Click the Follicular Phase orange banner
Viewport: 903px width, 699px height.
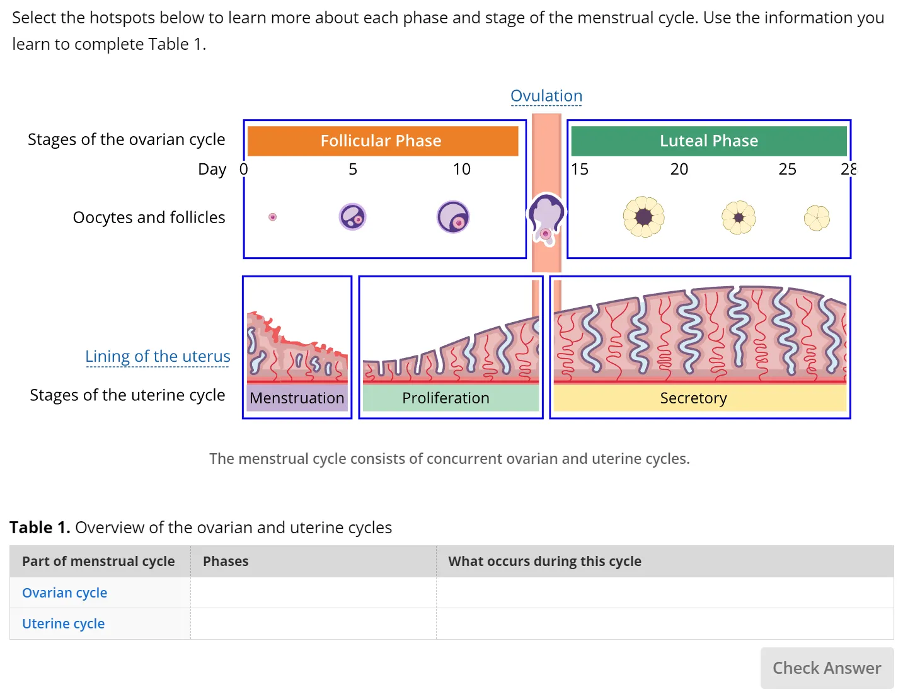coord(381,141)
